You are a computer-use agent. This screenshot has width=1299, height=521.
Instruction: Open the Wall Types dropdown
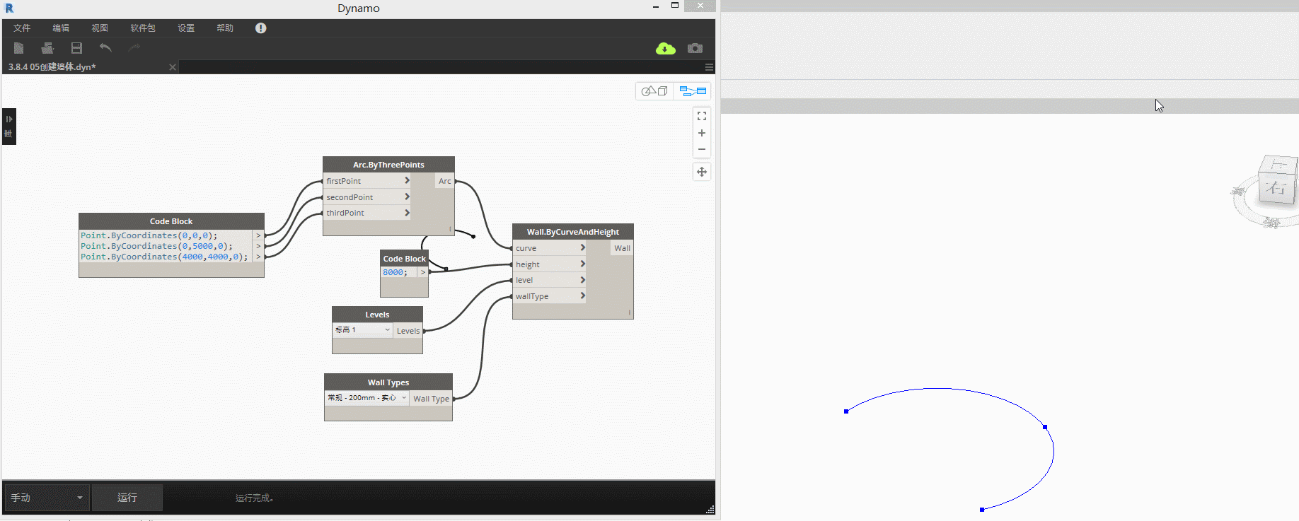tap(367, 398)
